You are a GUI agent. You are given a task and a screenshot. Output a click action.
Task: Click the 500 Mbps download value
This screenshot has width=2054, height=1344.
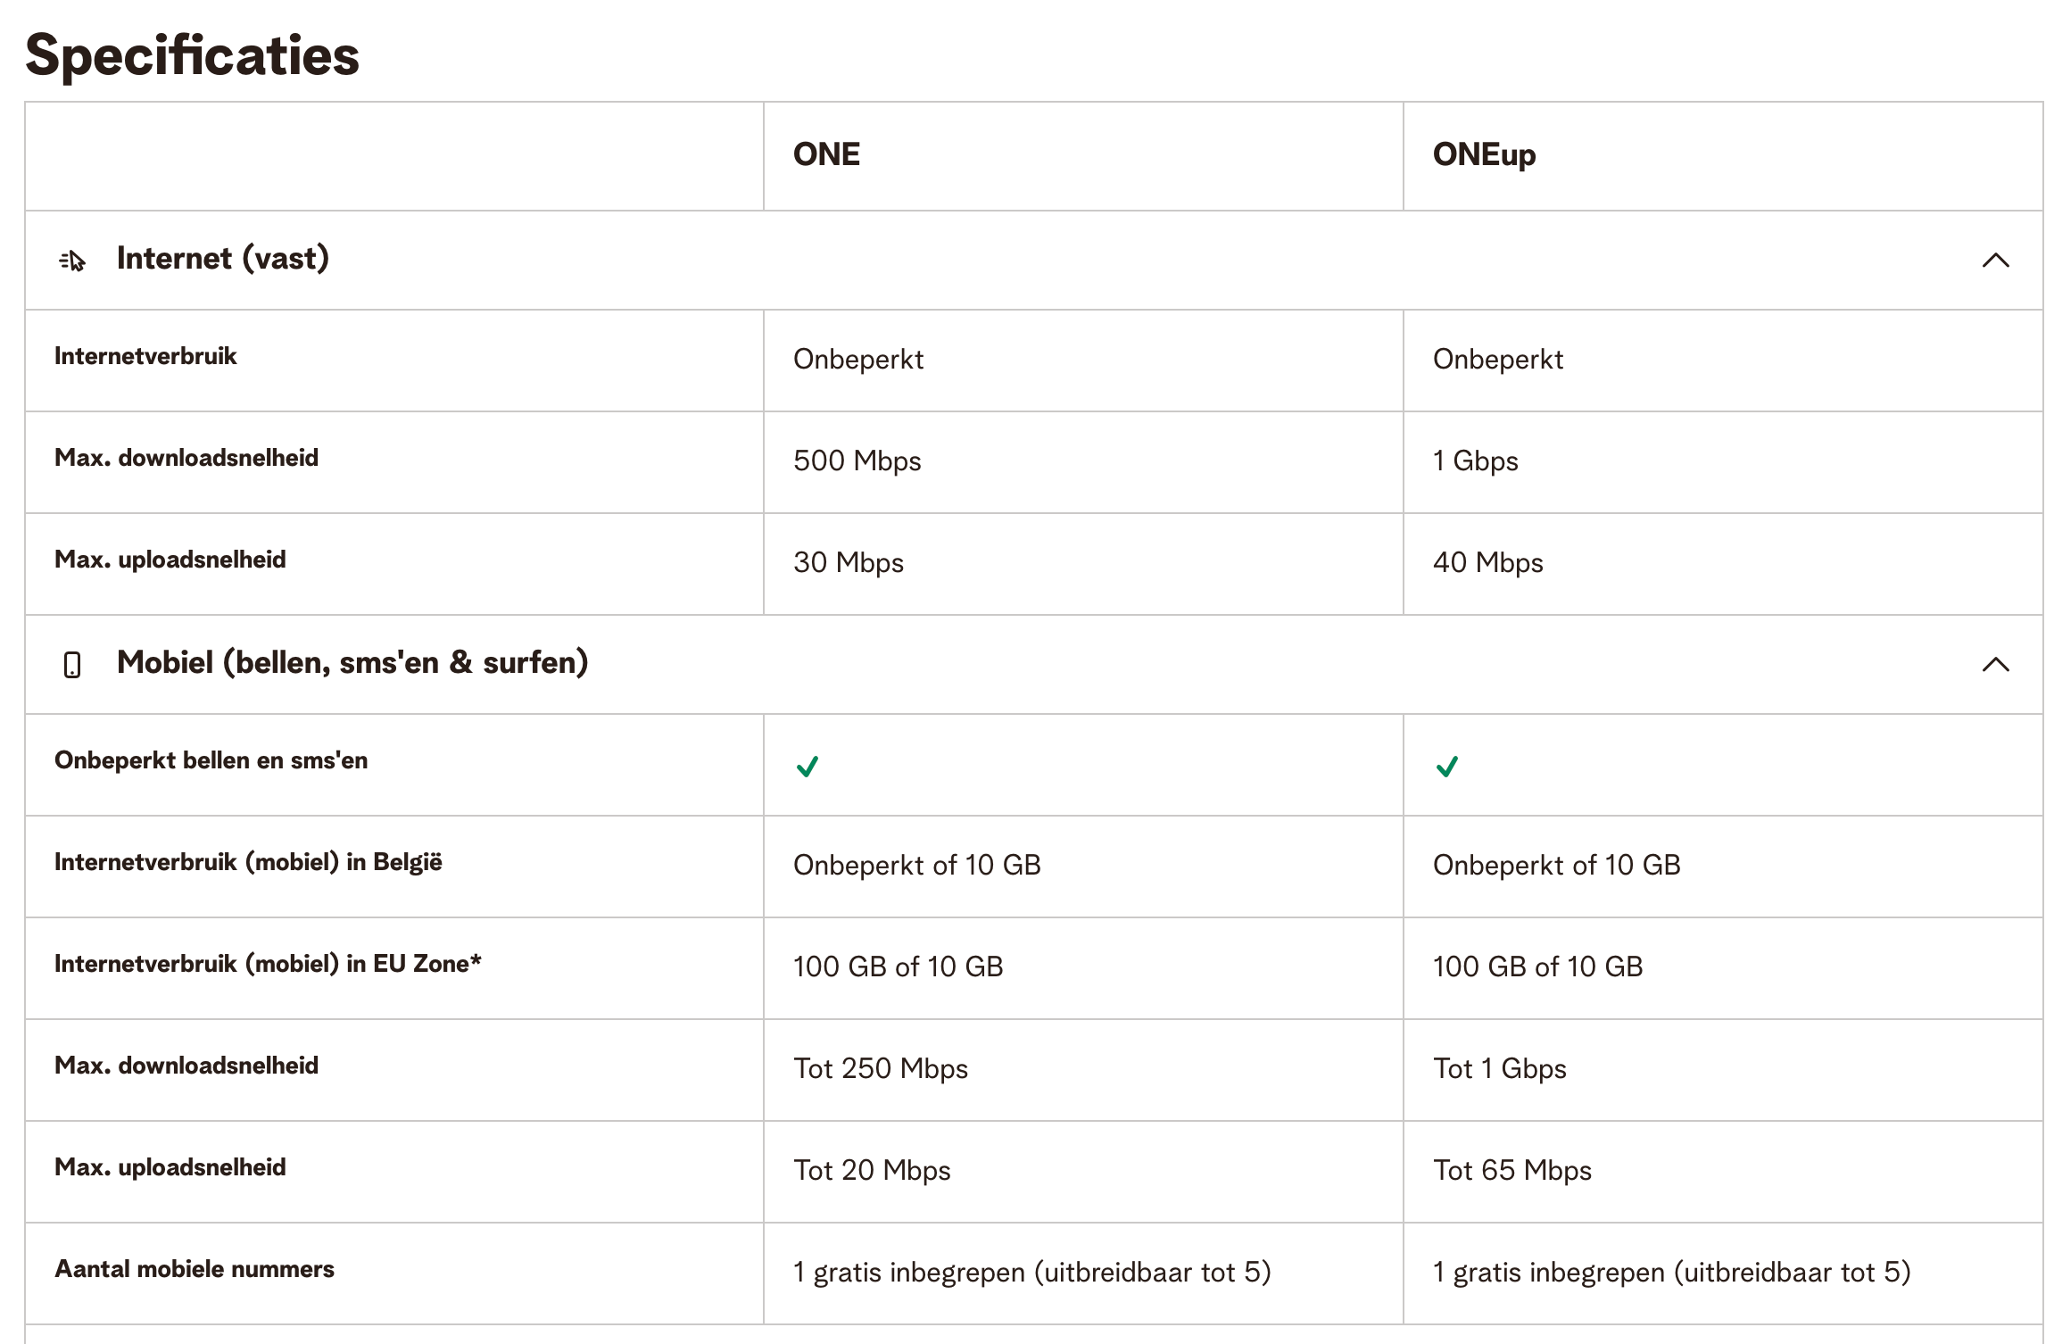tap(857, 461)
